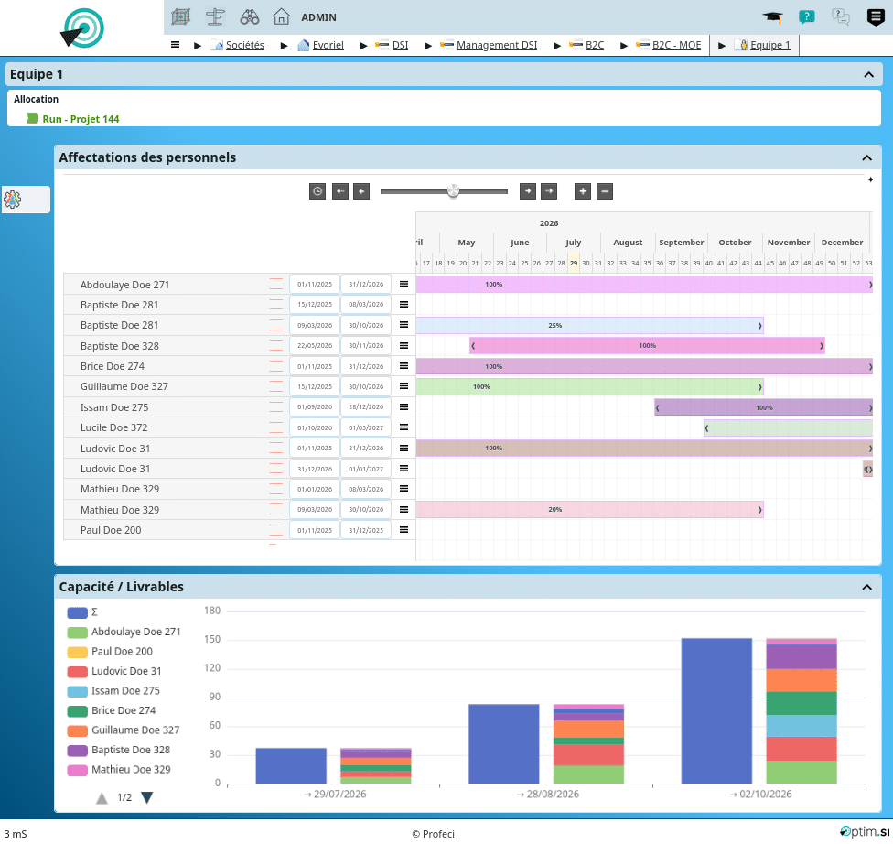
Task: Collapse the Equipe 1 panel
Action: [868, 75]
